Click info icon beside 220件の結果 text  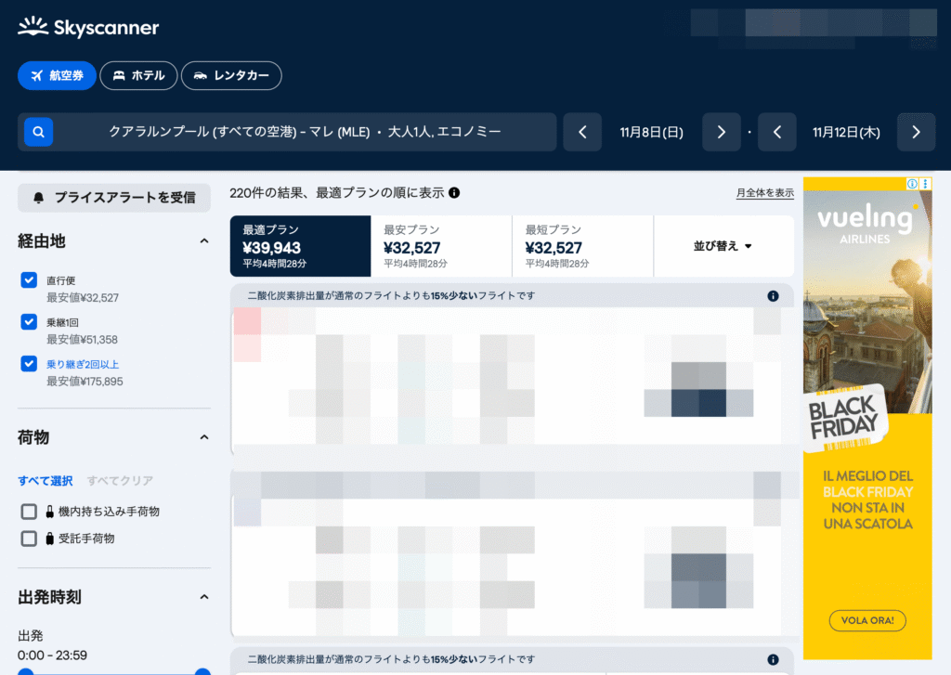click(454, 193)
